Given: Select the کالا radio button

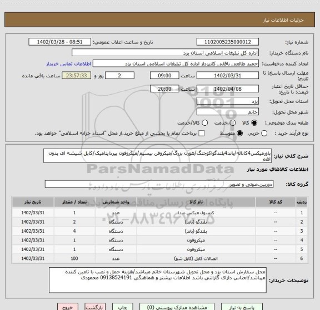Looking at the screenshot, I should (x=254, y=123).
